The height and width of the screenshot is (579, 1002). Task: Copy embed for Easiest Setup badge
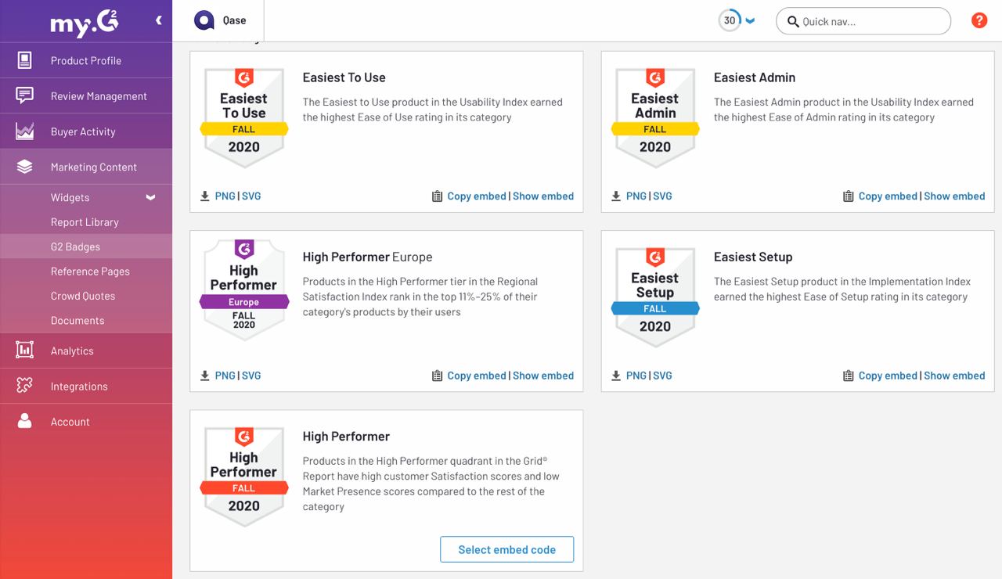(888, 376)
